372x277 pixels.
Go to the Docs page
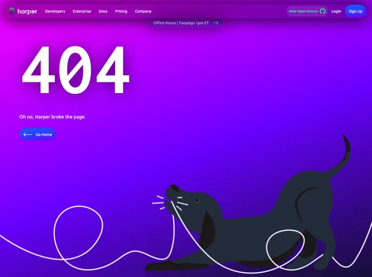pos(103,11)
